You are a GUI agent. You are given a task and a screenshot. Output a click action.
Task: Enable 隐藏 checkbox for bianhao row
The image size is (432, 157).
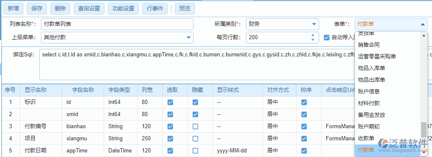tap(195, 127)
